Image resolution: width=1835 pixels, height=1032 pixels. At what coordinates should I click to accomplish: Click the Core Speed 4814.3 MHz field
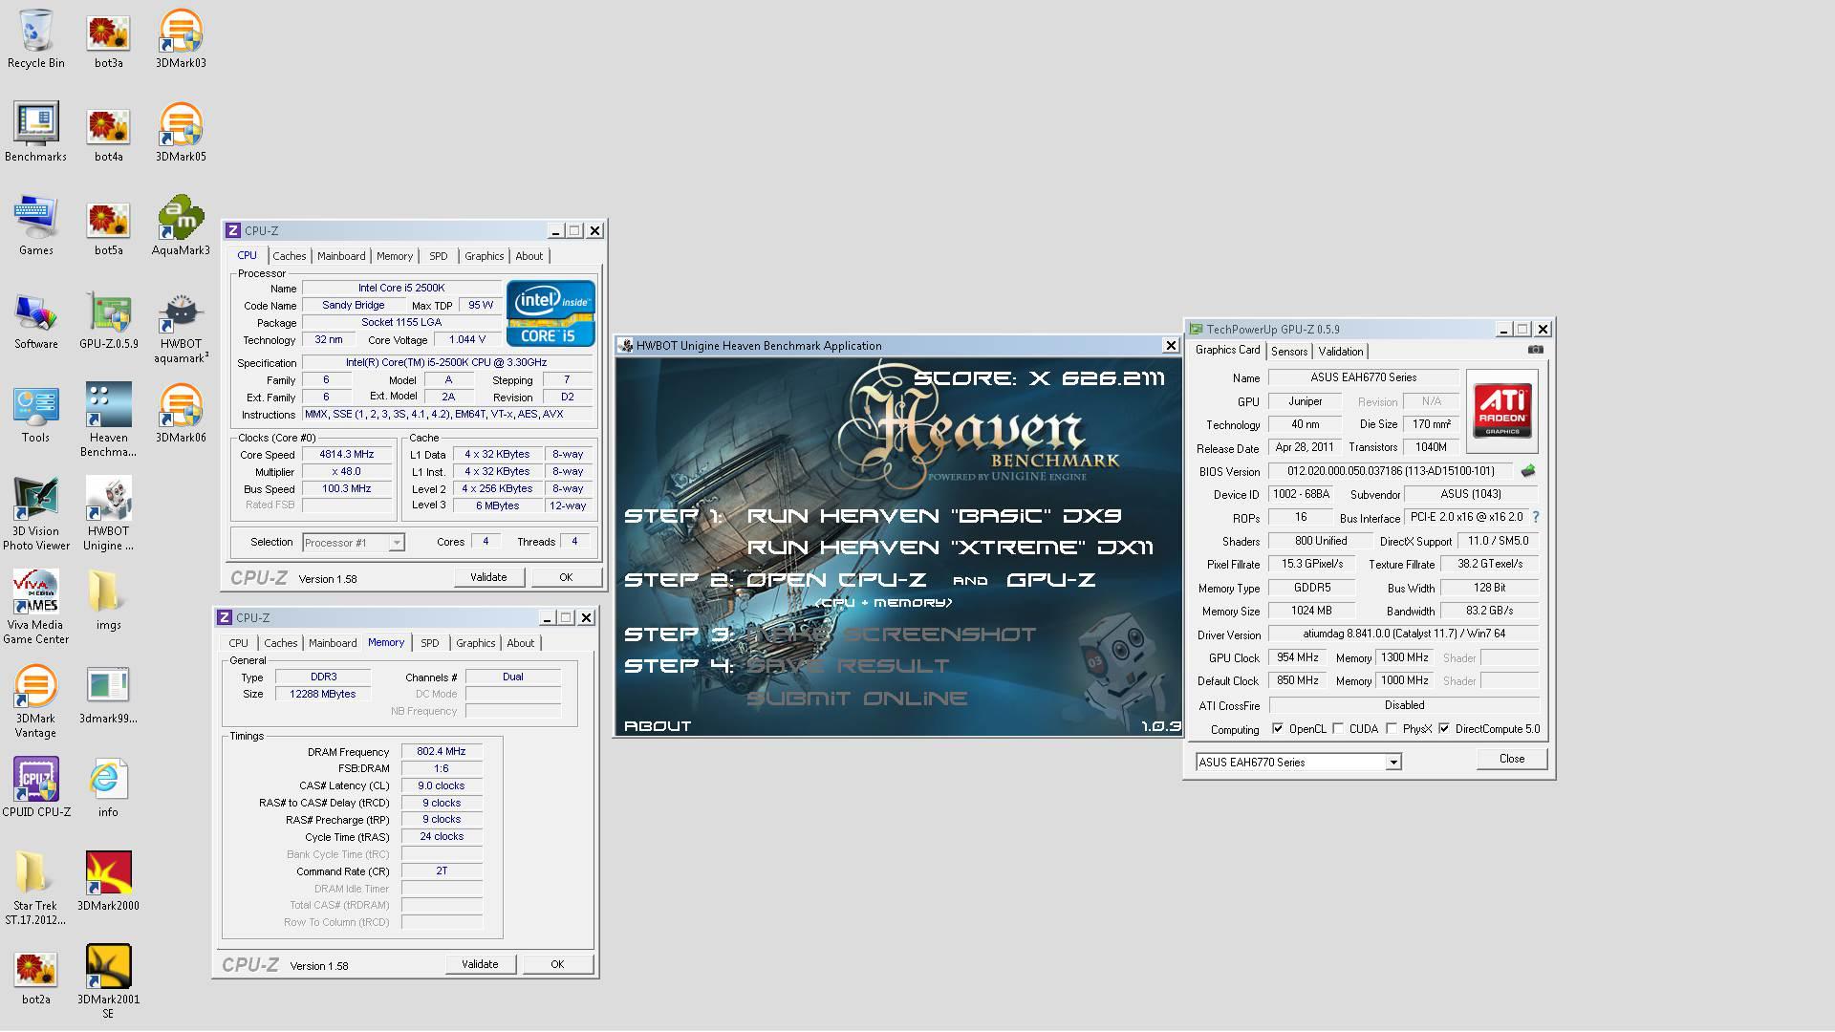click(347, 455)
